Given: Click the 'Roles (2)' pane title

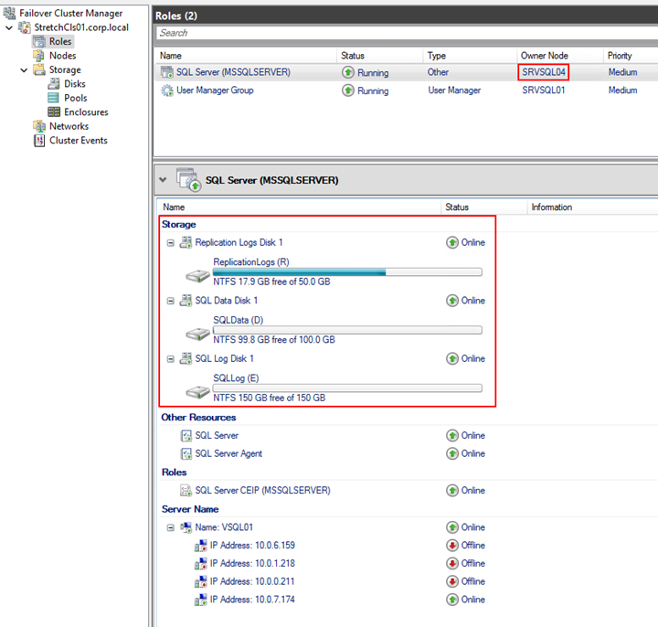Looking at the screenshot, I should [x=176, y=16].
